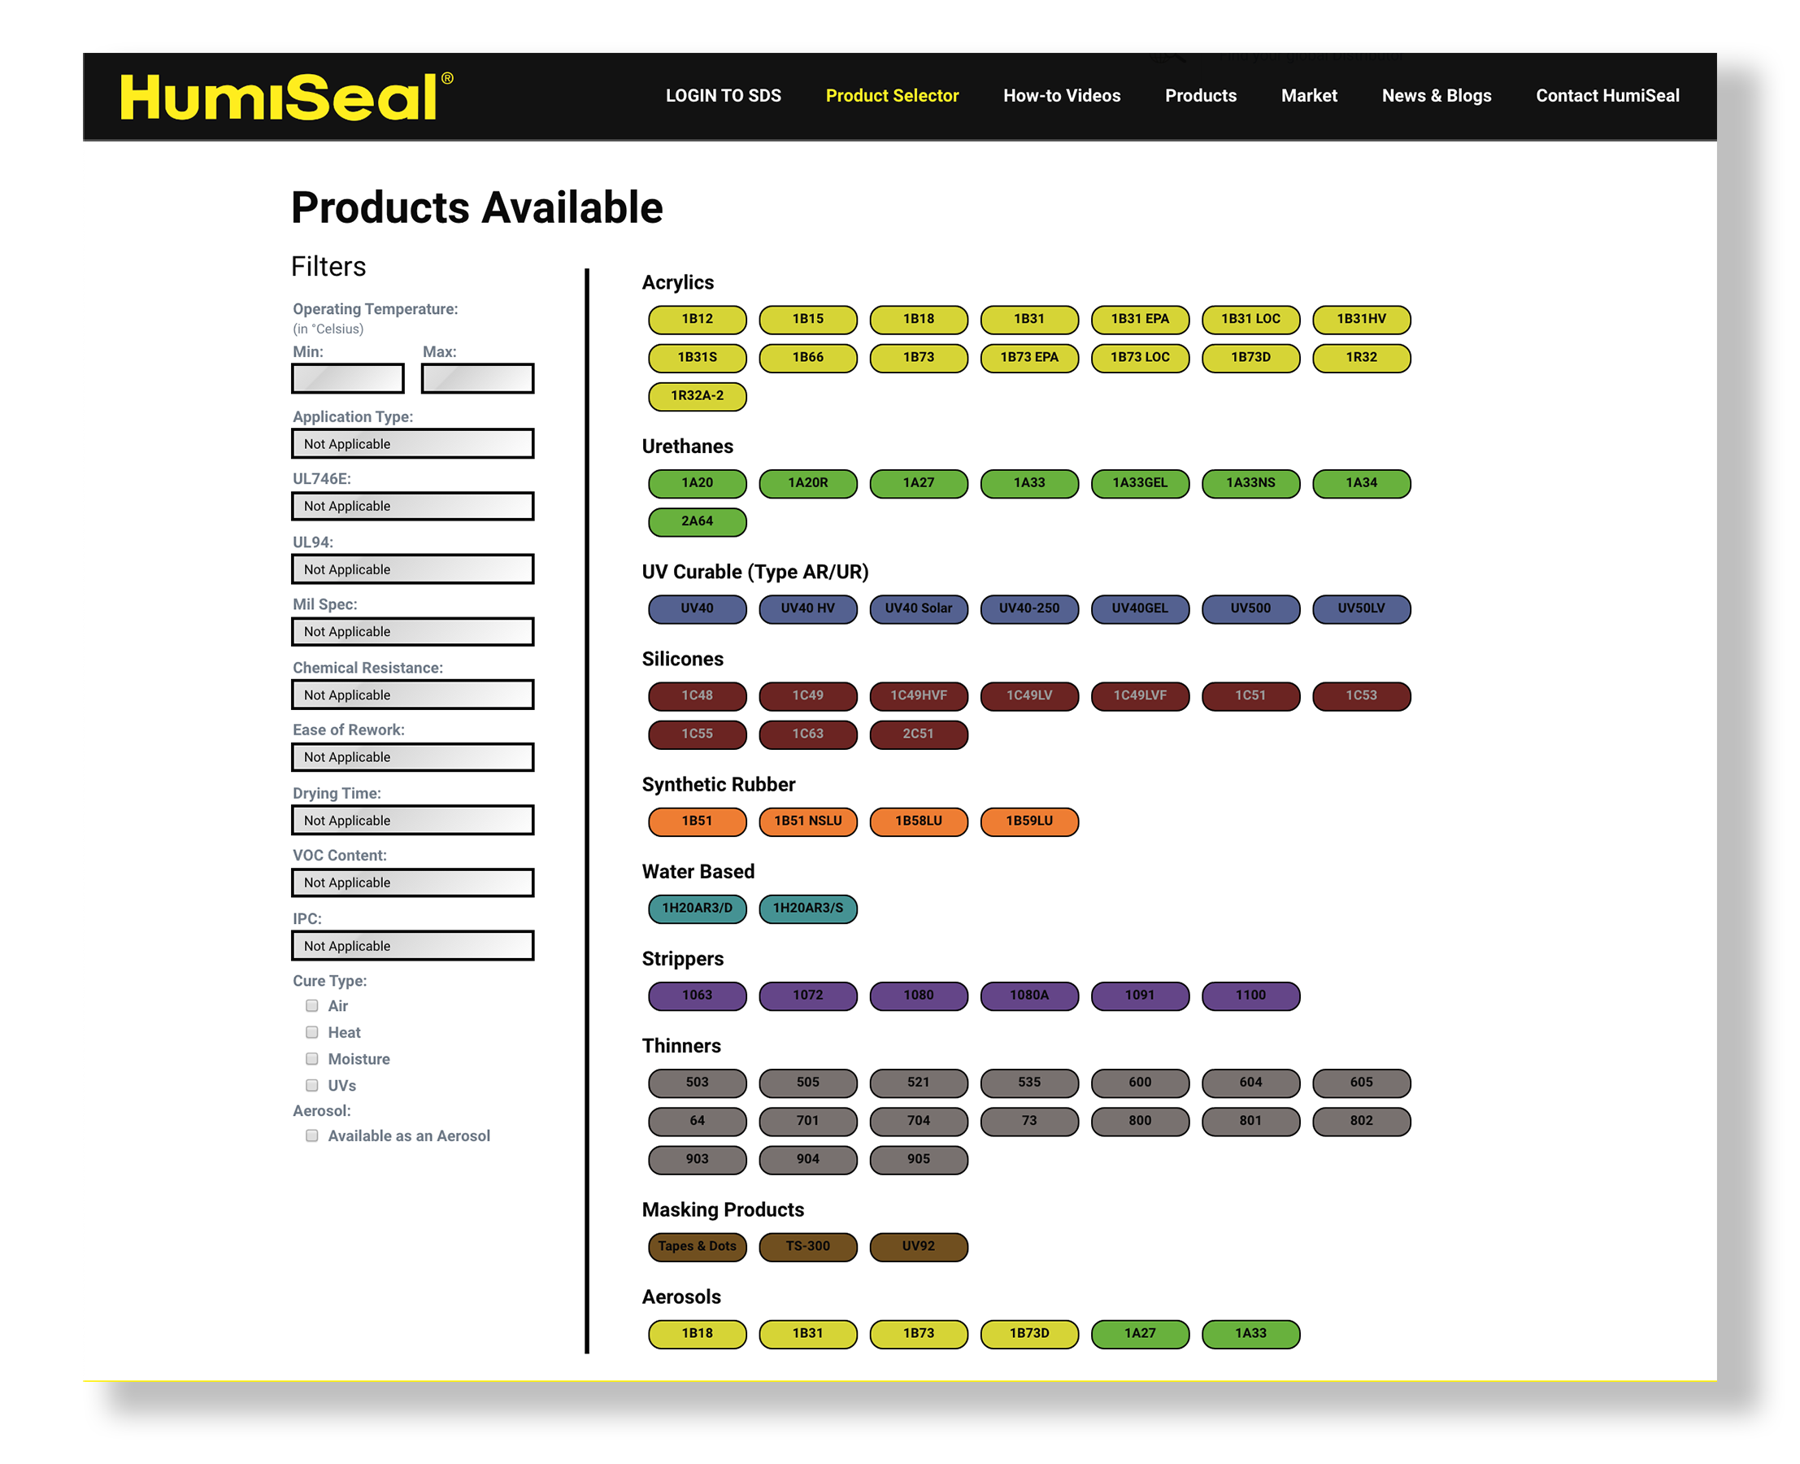Open Contact HumiSeal page
This screenshot has width=1800, height=1464.
[1607, 96]
